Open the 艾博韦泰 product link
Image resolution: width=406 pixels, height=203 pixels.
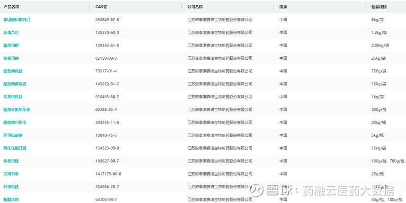(x=11, y=174)
